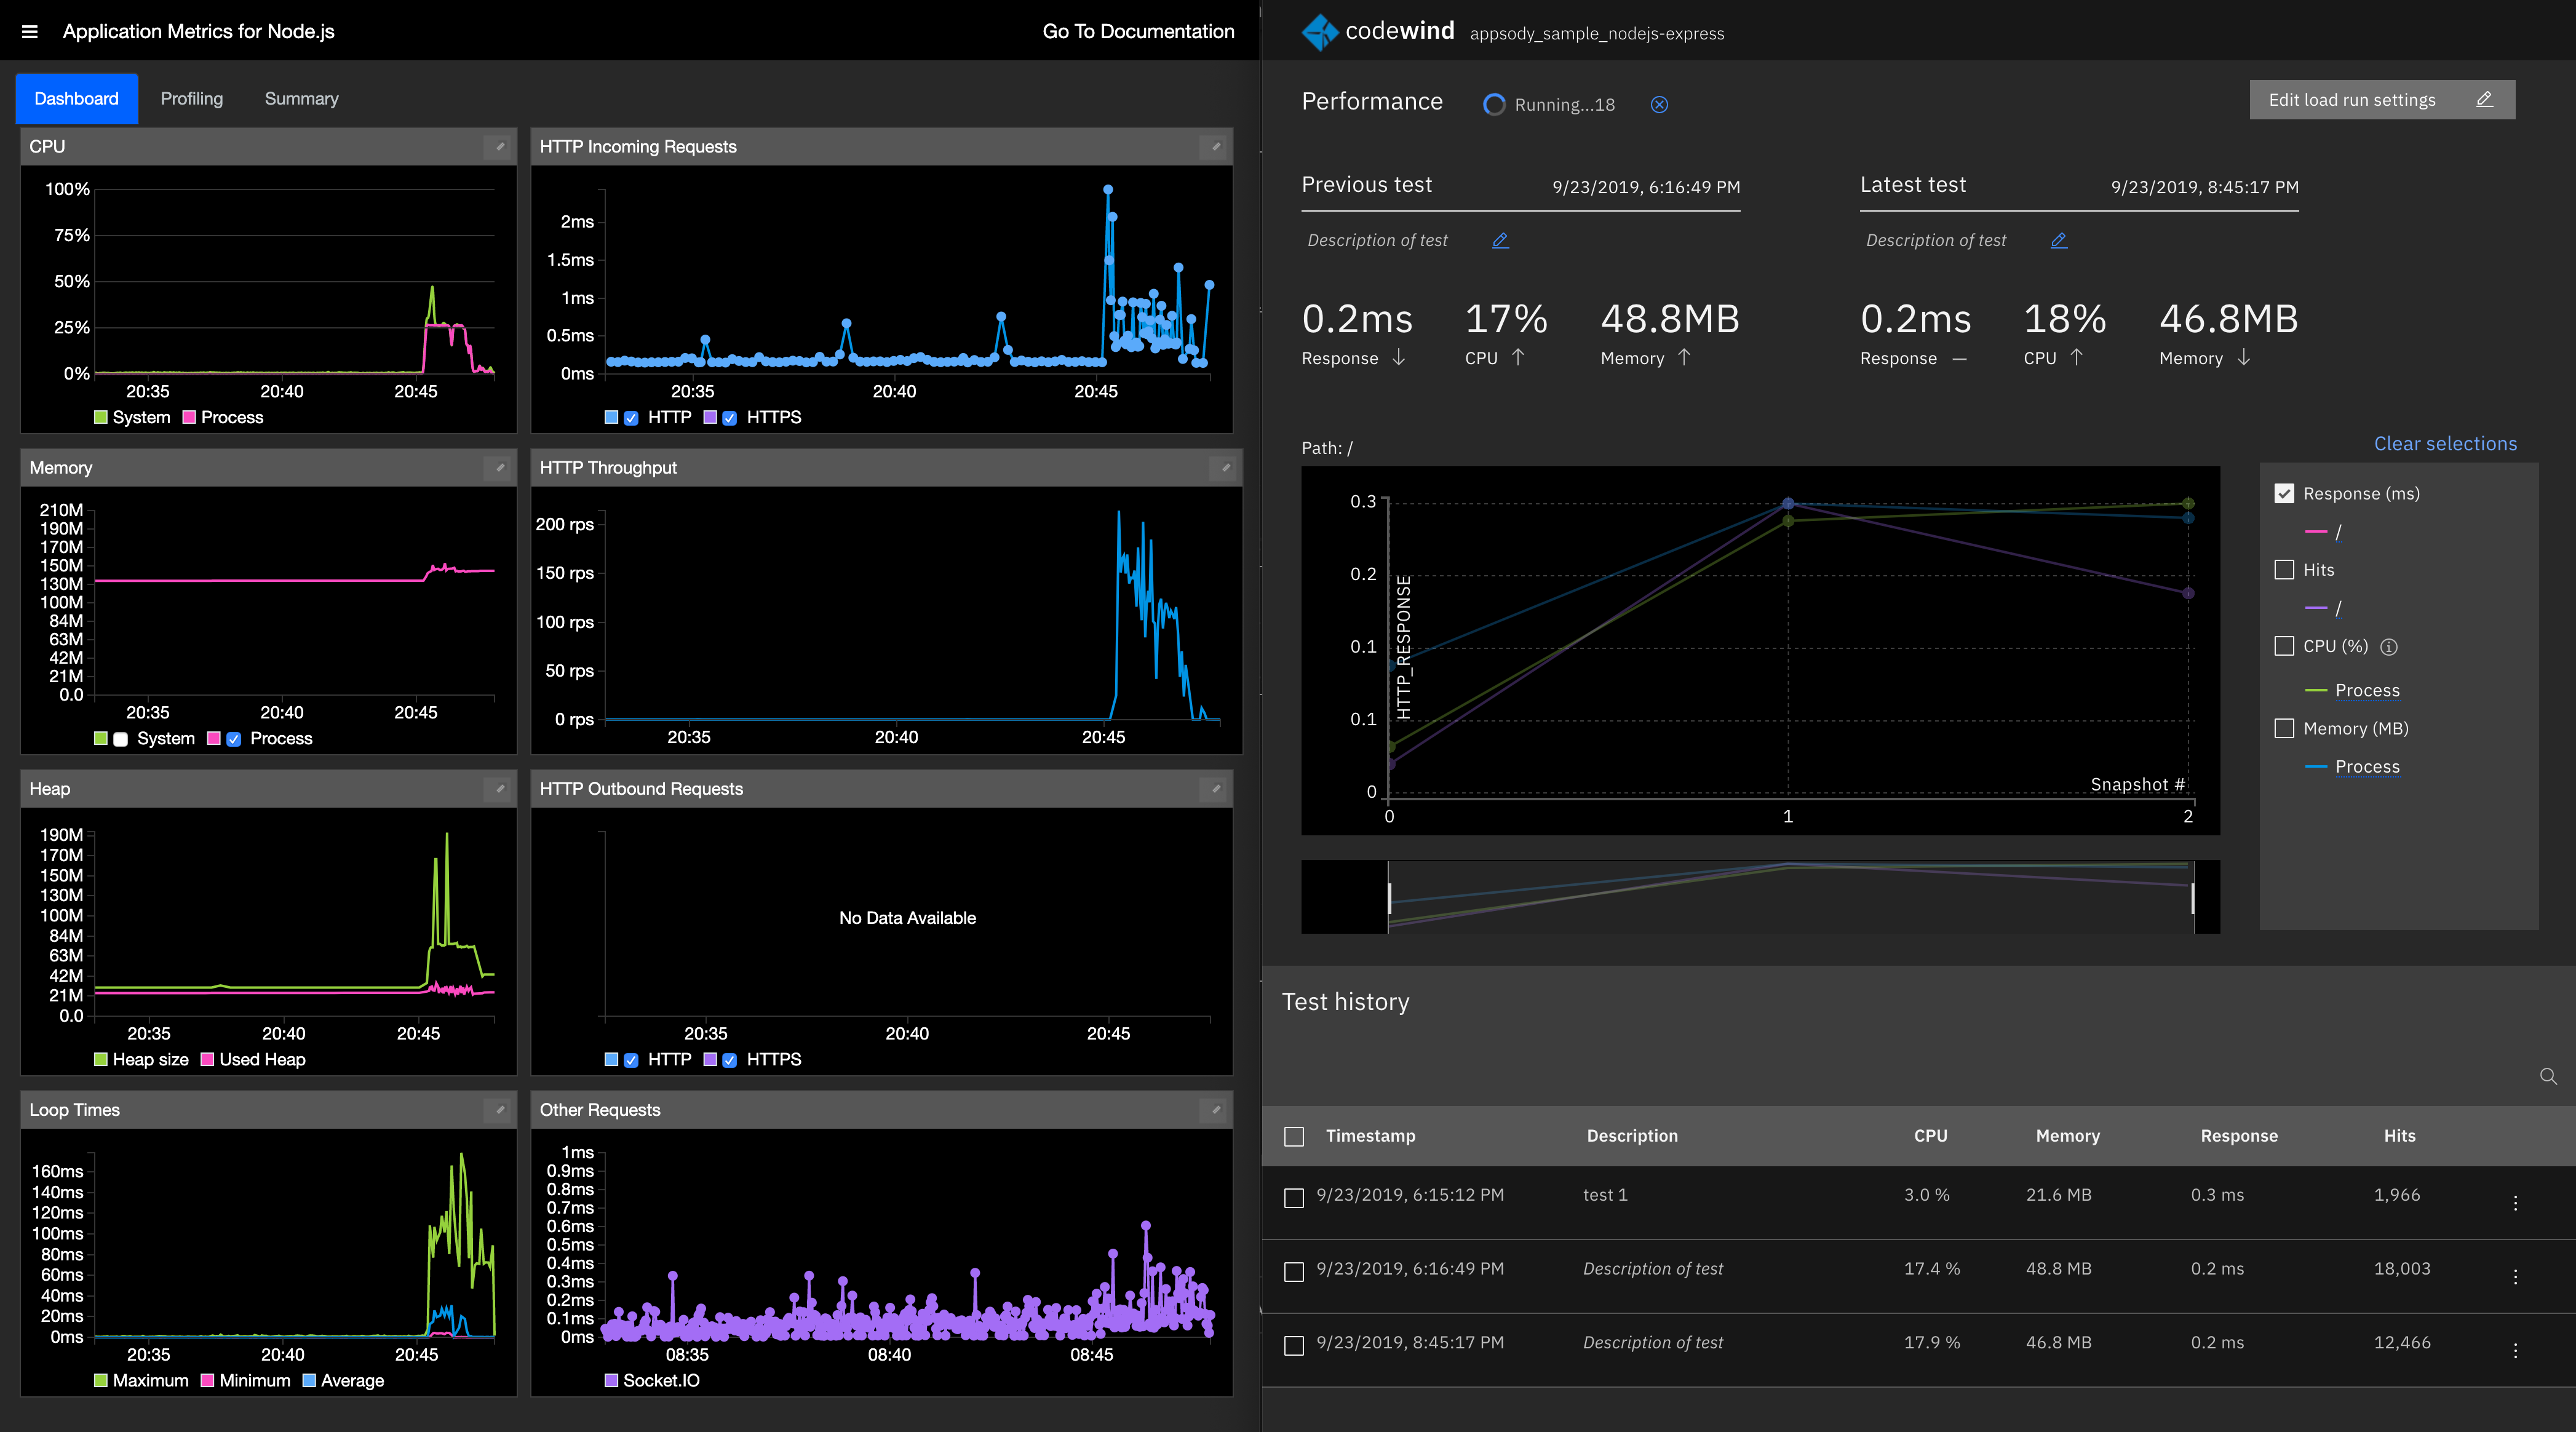Click the '18,003' hits value
This screenshot has height=1432, width=2576.
2402,1269
